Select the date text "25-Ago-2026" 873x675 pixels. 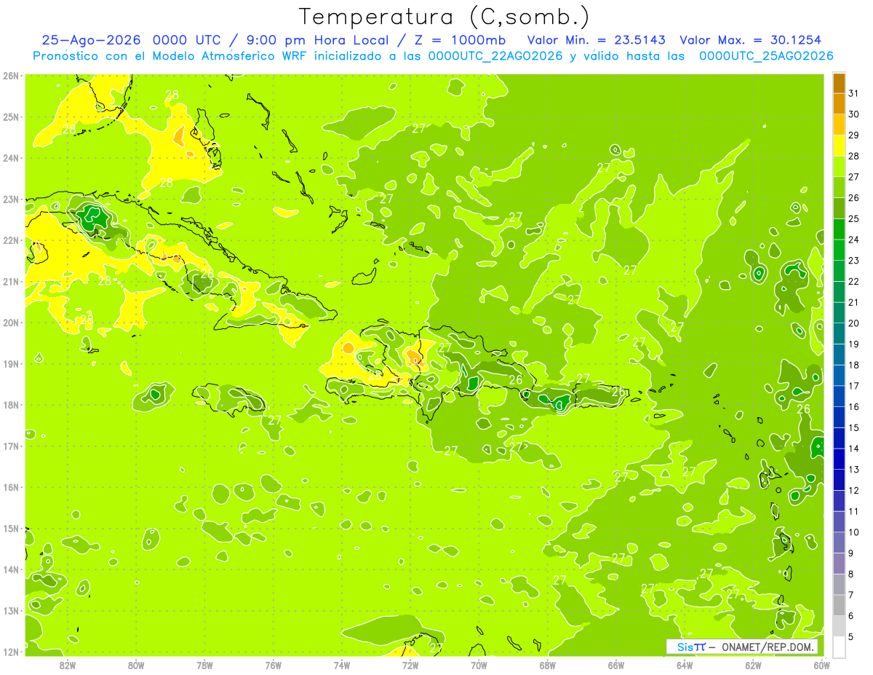point(90,40)
